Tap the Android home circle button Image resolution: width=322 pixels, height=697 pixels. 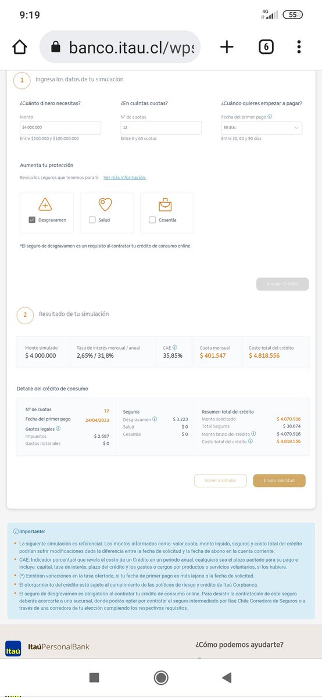click(161, 677)
